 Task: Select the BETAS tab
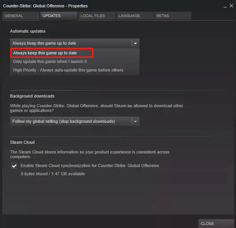[x=173, y=16]
